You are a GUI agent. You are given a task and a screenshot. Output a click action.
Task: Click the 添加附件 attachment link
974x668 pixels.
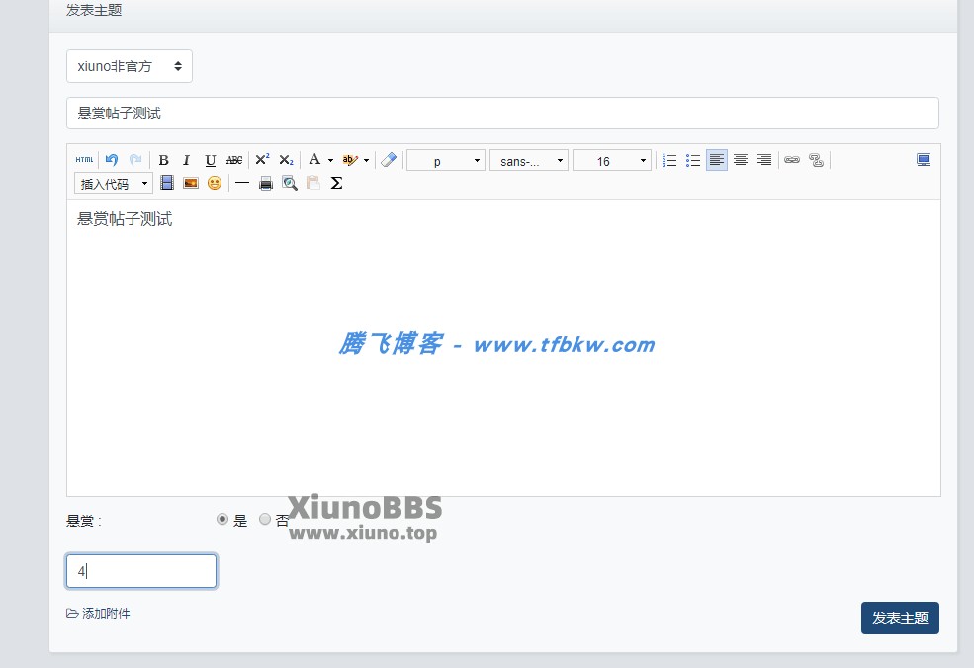(99, 613)
